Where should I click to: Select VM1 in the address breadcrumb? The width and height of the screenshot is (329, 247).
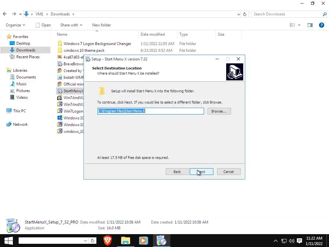[39, 14]
